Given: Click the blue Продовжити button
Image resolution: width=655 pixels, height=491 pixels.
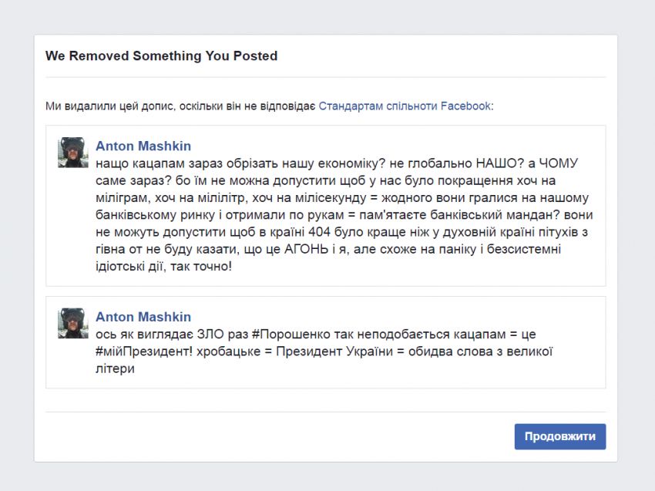Looking at the screenshot, I should click(x=559, y=437).
